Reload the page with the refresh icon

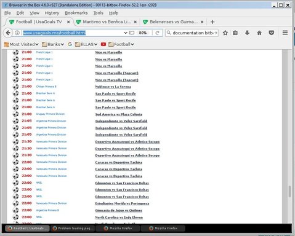click(158, 33)
